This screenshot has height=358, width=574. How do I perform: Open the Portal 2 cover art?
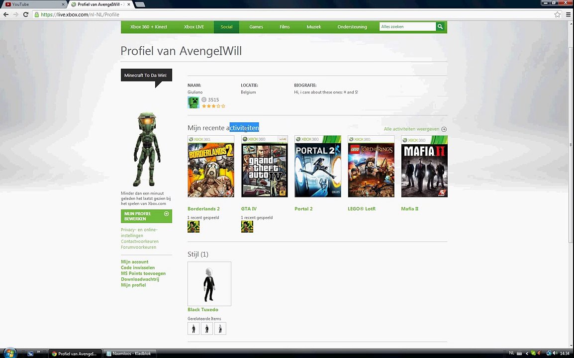click(318, 167)
